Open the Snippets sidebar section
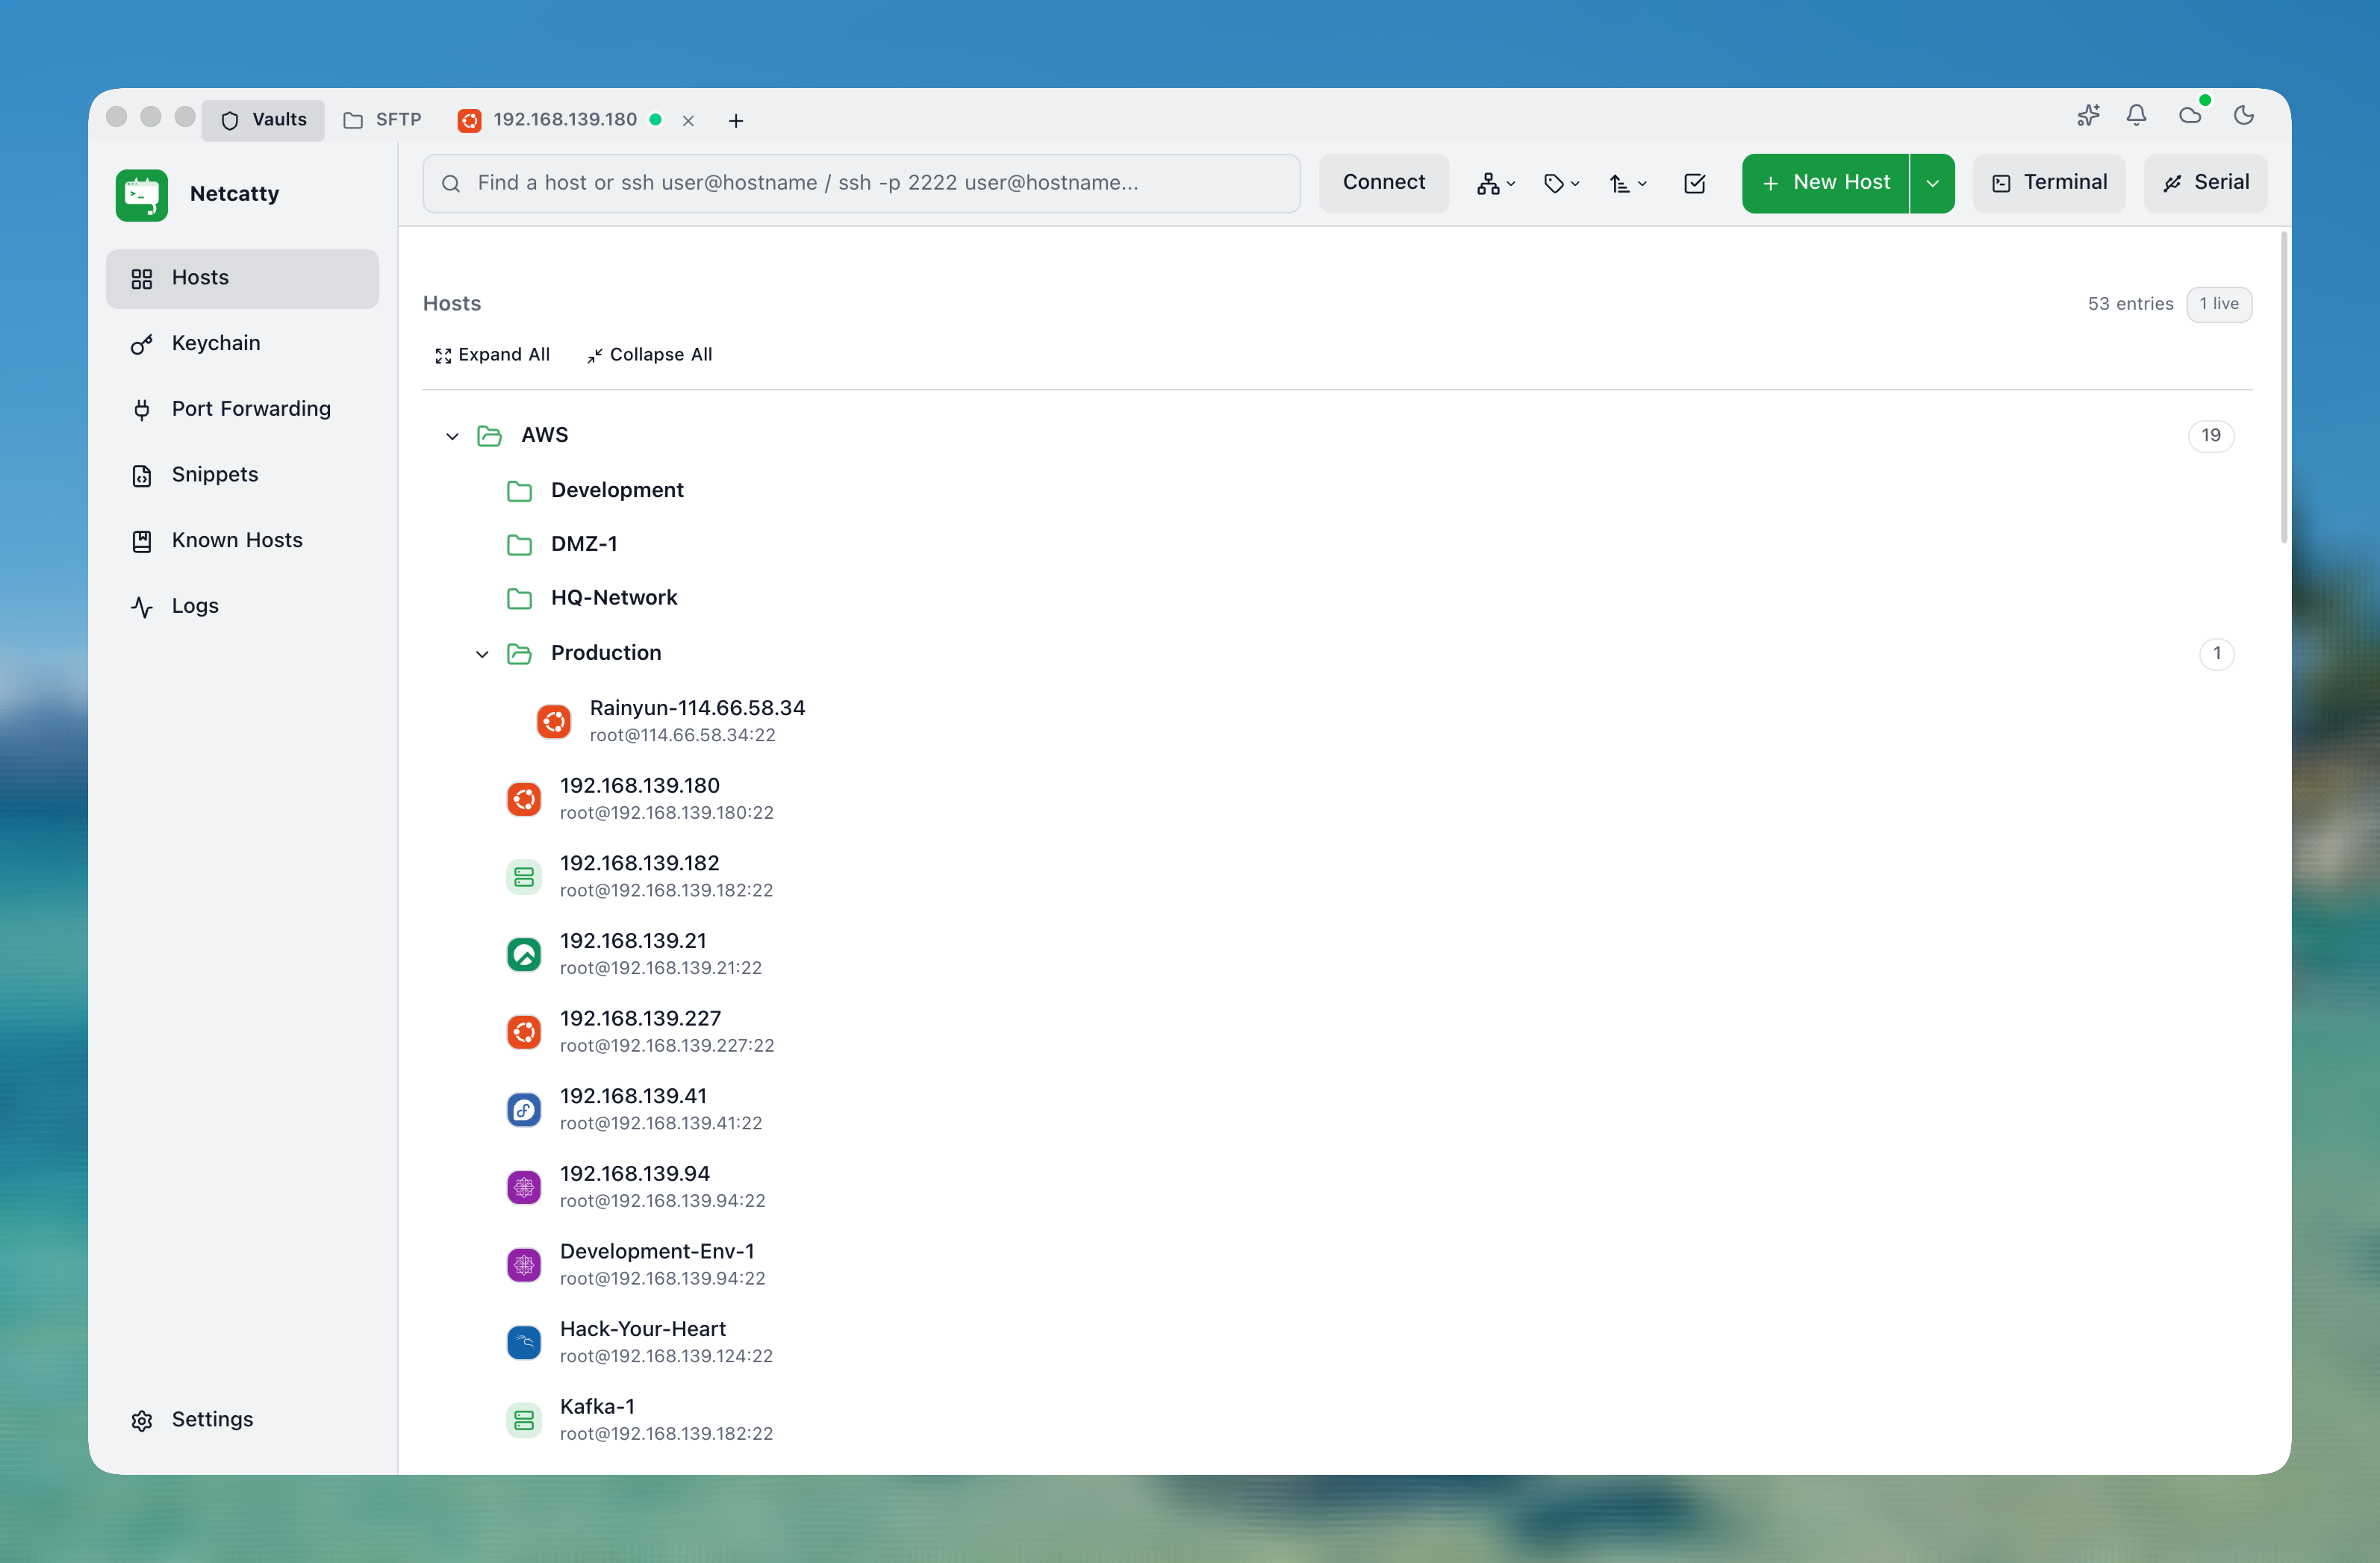Viewport: 2380px width, 1563px height. (243, 475)
